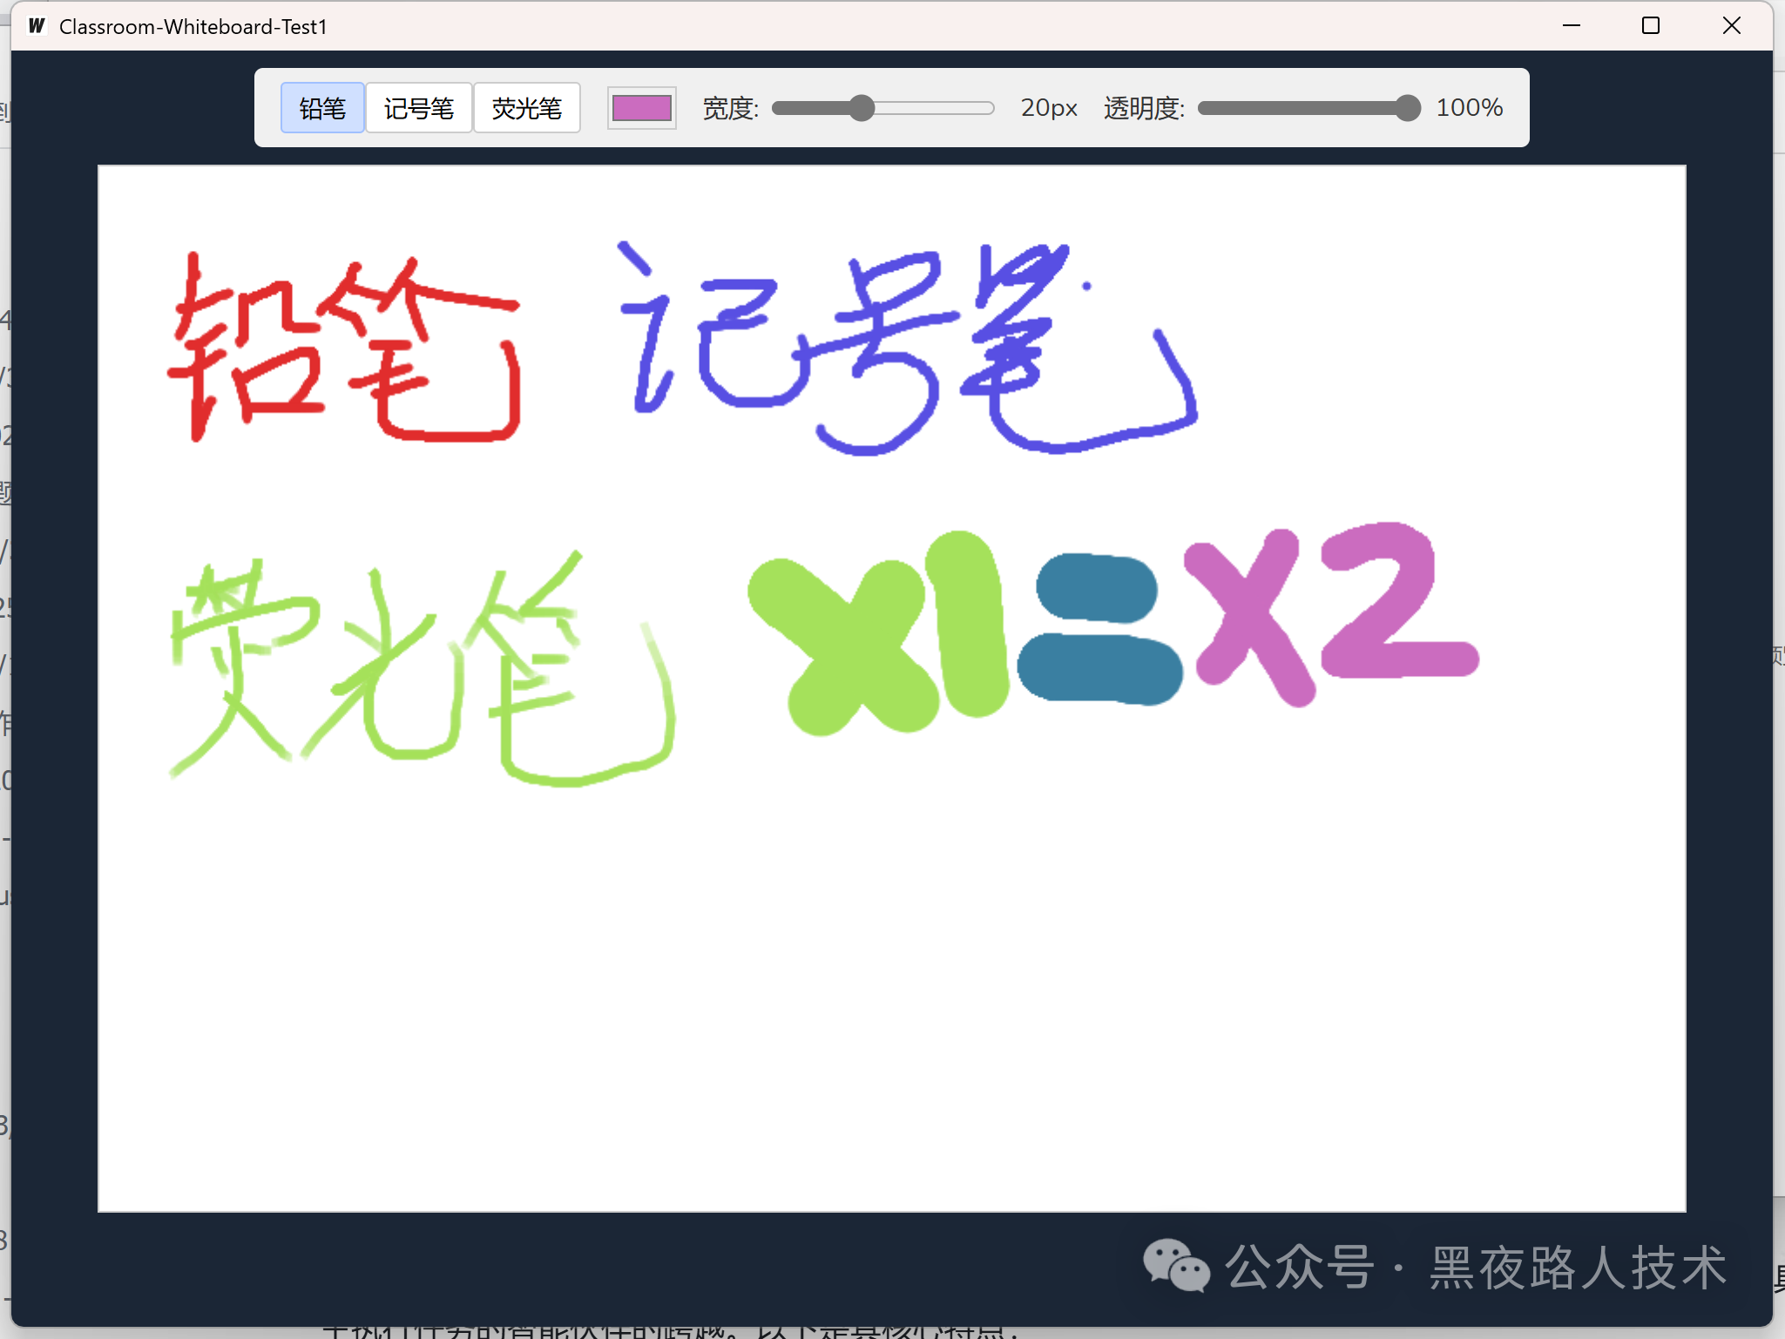Click the teal equals sign drawing
Image resolution: width=1785 pixels, height=1339 pixels.
[1099, 669]
